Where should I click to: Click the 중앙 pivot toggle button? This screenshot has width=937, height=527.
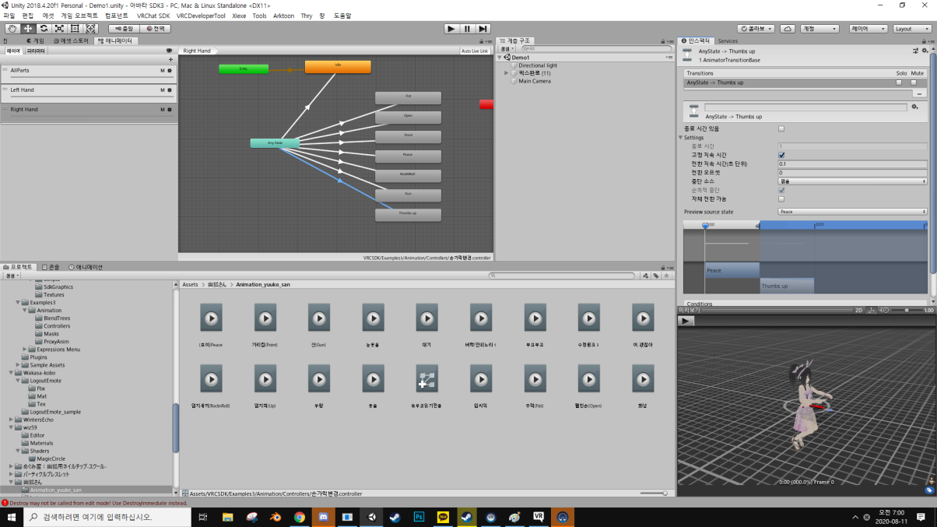coord(123,29)
